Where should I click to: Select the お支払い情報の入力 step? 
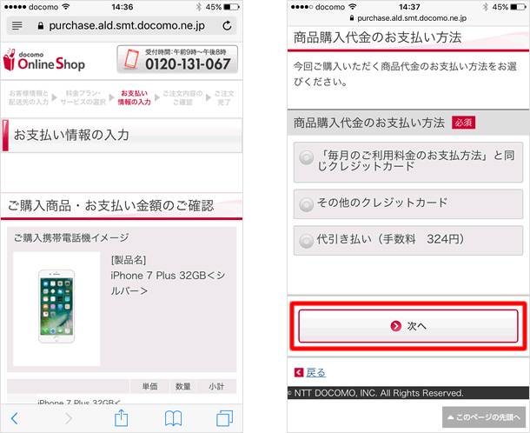click(x=134, y=97)
